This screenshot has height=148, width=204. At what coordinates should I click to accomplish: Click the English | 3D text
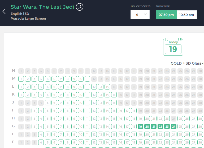[20, 14]
